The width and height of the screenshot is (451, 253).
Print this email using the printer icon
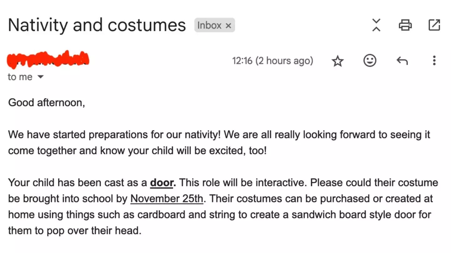pos(405,25)
